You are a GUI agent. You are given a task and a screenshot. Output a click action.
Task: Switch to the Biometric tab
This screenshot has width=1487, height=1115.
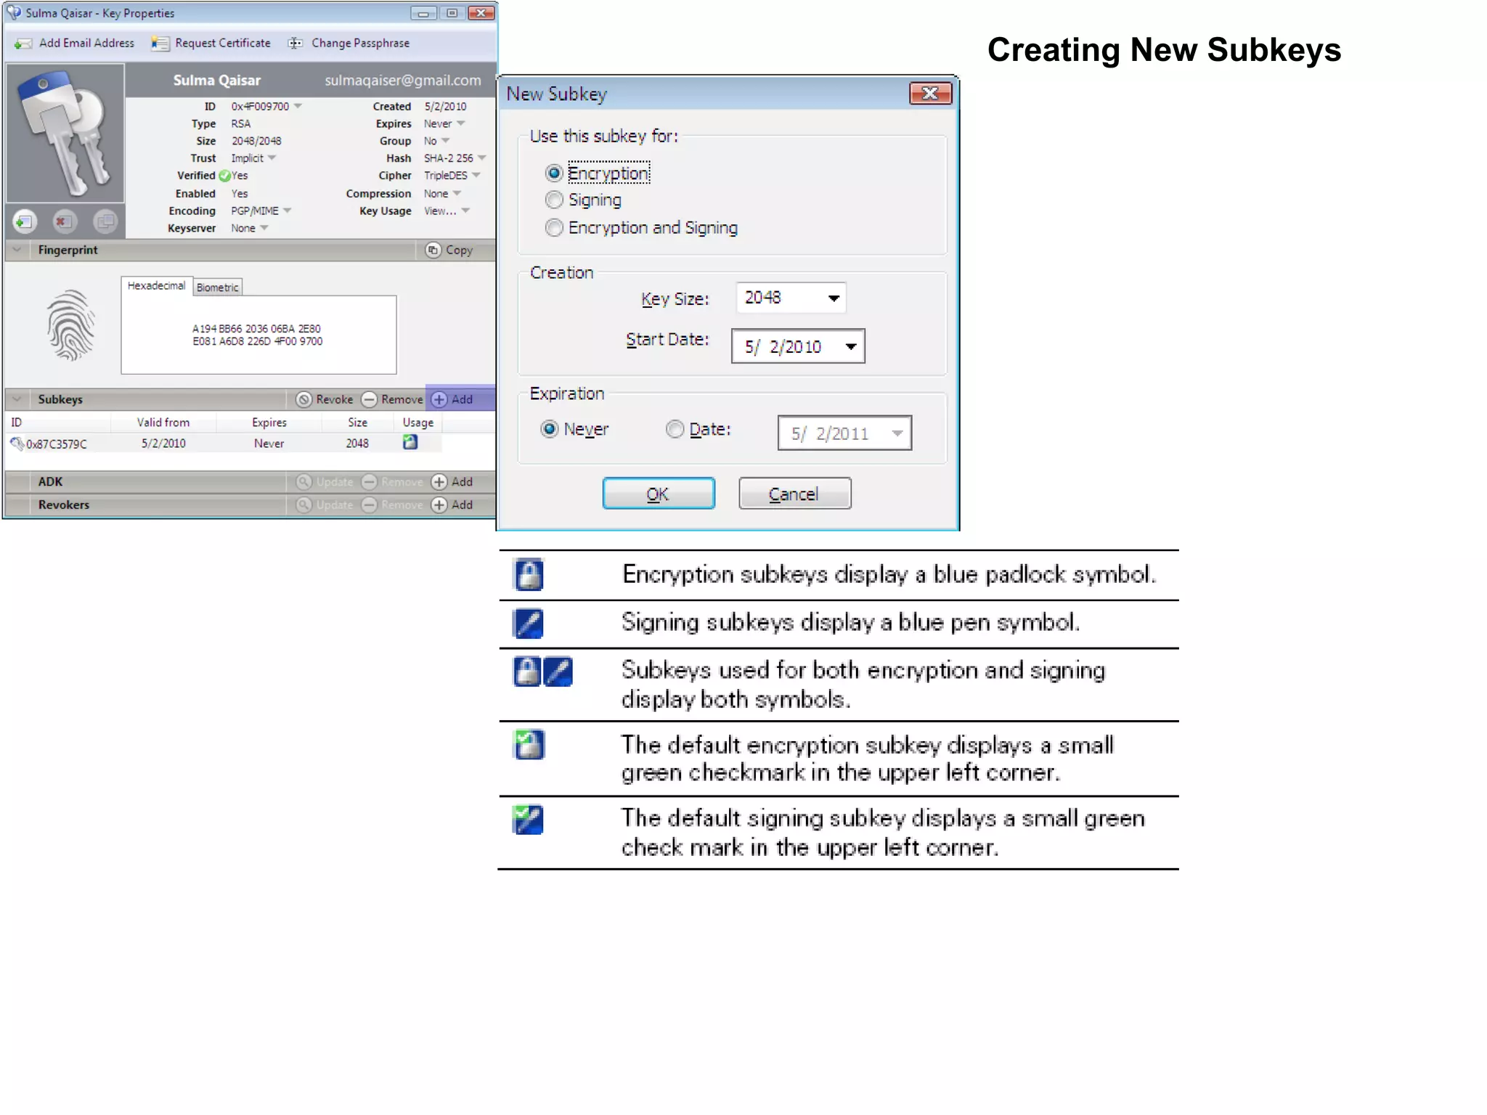click(x=217, y=287)
